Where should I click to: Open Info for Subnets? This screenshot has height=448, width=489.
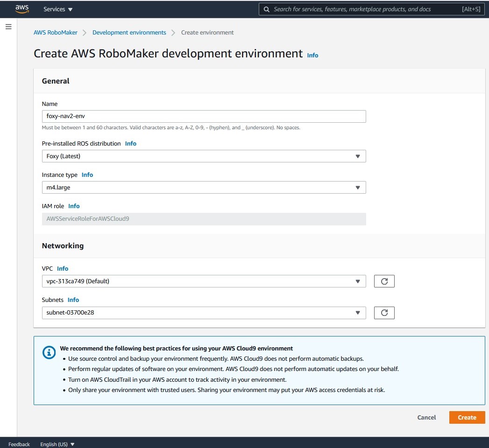73,300
